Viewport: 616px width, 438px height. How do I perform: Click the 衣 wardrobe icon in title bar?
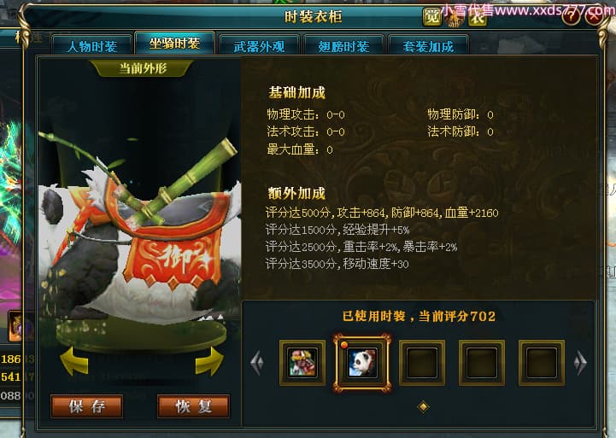(x=478, y=18)
